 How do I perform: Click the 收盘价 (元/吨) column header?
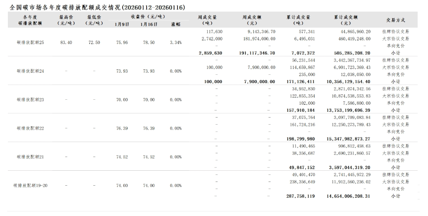pos(148,17)
